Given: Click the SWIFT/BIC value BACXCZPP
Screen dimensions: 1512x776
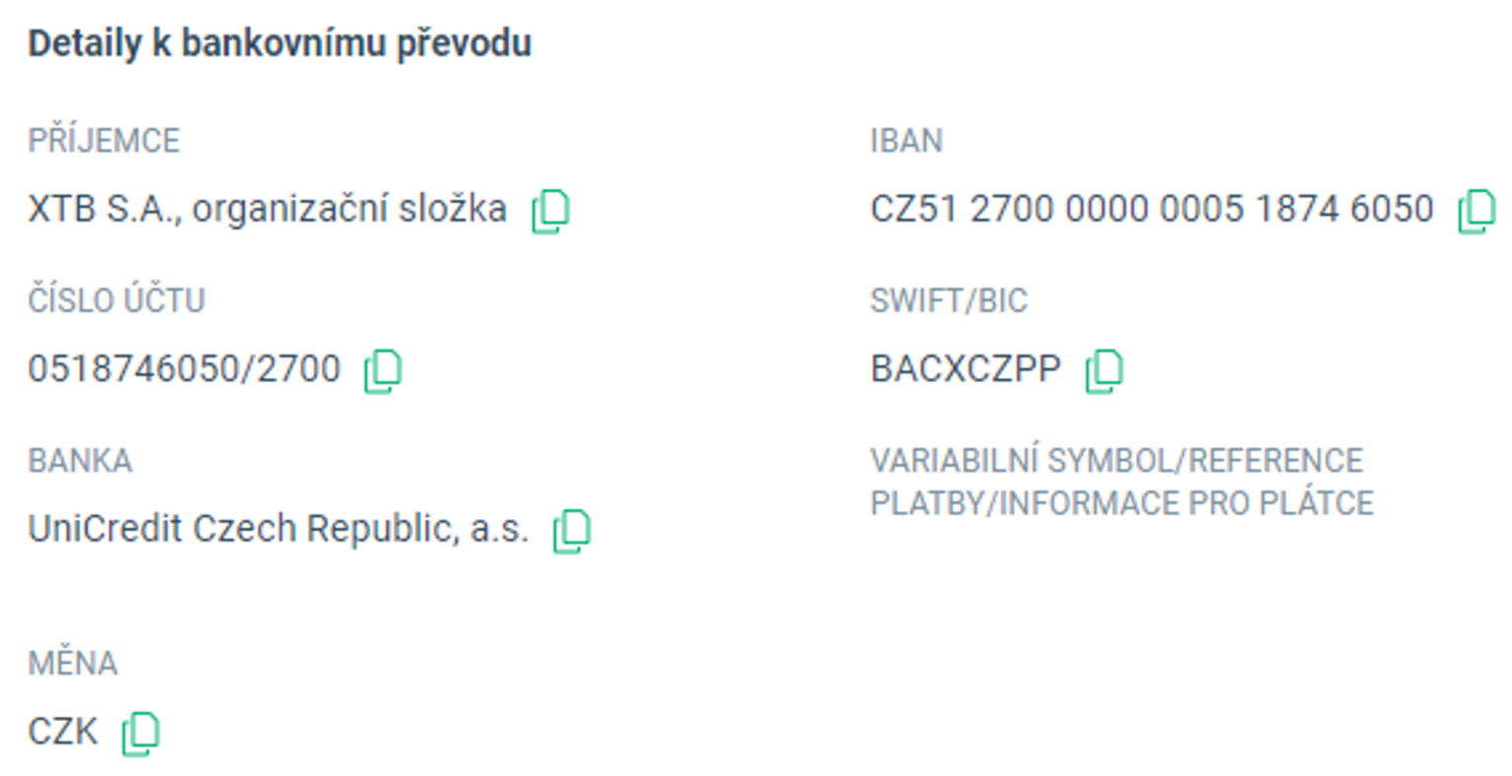Looking at the screenshot, I should [x=965, y=368].
